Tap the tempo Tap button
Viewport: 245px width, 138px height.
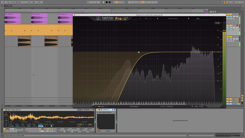point(8,2)
